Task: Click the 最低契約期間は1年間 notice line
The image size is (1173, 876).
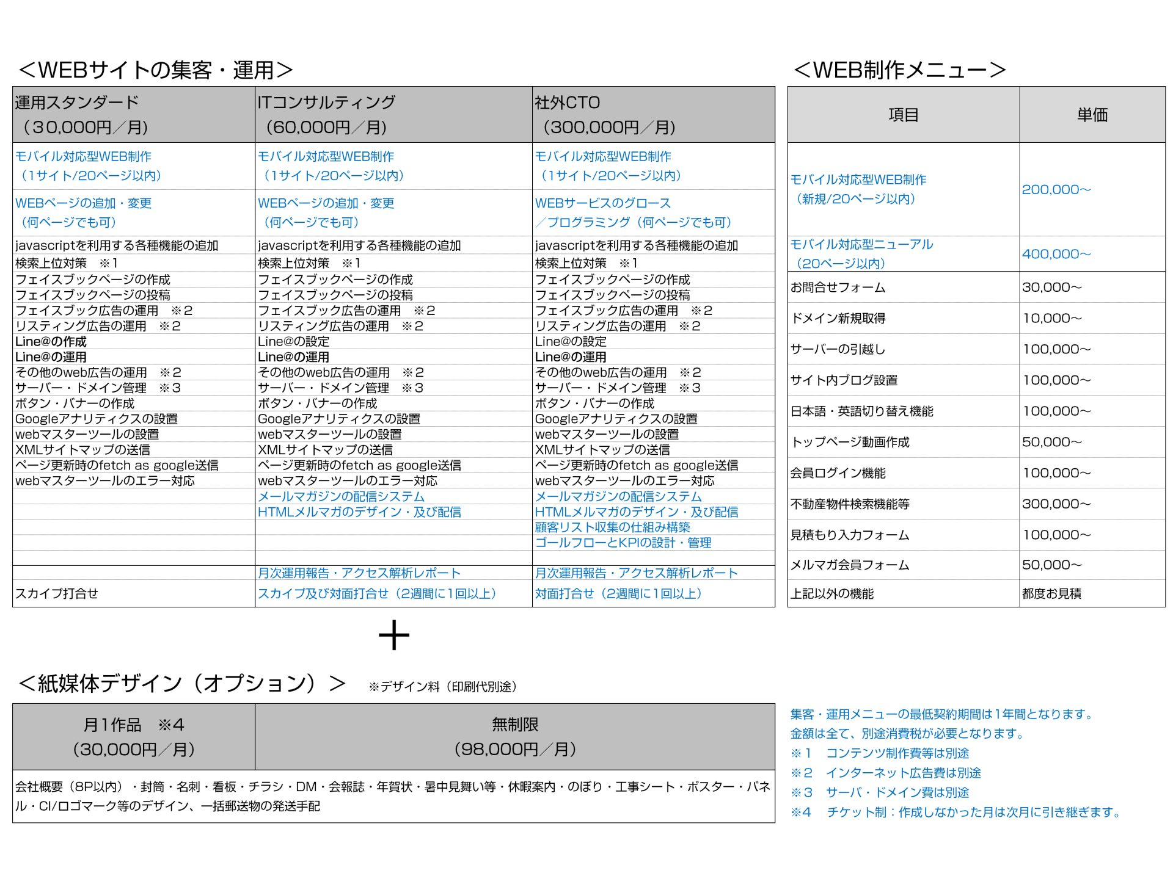Action: coord(942,714)
